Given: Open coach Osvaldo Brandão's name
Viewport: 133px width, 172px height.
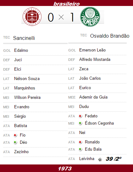Looking at the screenshot, I should (110, 36).
